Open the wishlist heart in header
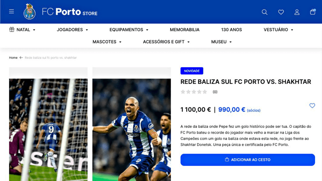The width and height of the screenshot is (322, 181). point(281,12)
